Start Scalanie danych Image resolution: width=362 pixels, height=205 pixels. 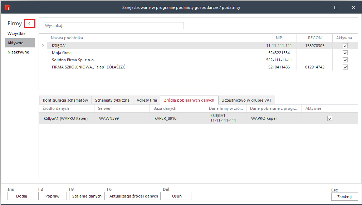pos(86,196)
